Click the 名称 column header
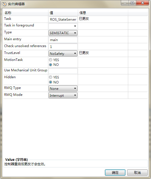Viewport: 151px width, 179px height. pyautogui.click(x=26, y=13)
